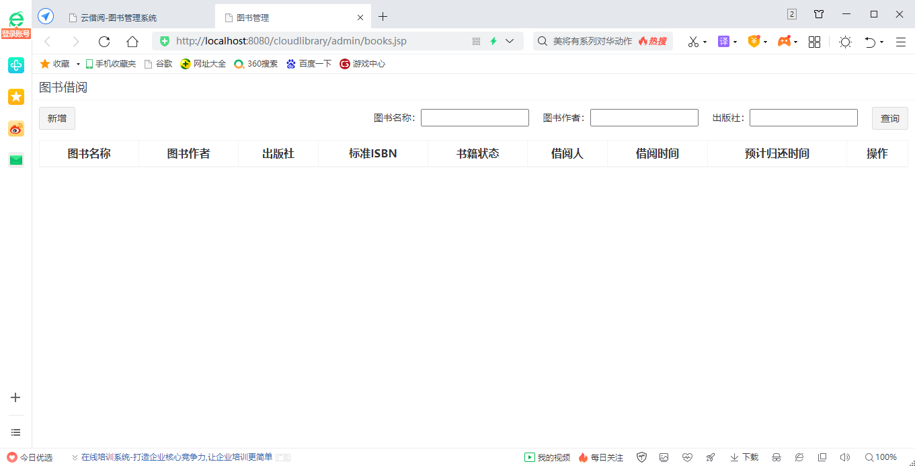Open the purple translate icon
Image resolution: width=915 pixels, height=466 pixels.
723,42
